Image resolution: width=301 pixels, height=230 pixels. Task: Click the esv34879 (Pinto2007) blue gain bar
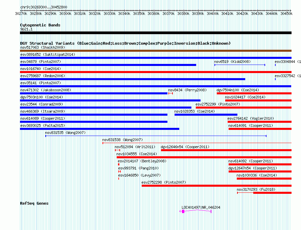pos(108,65)
